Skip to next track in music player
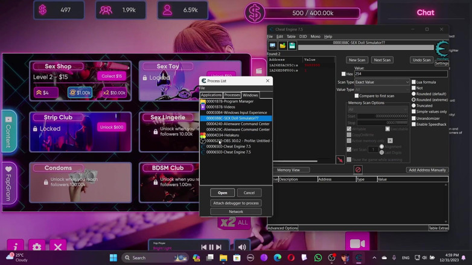Viewport: 472px width, 265px height. (219, 247)
